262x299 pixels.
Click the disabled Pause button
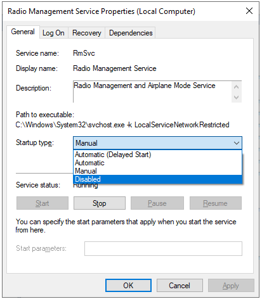[157, 203]
